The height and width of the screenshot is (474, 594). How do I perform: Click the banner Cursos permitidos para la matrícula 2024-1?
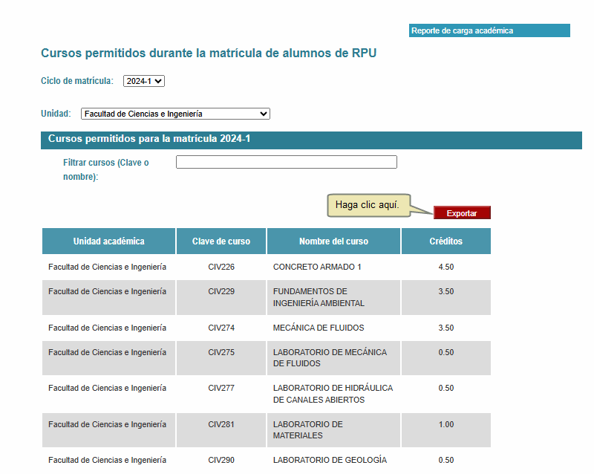[311, 140]
